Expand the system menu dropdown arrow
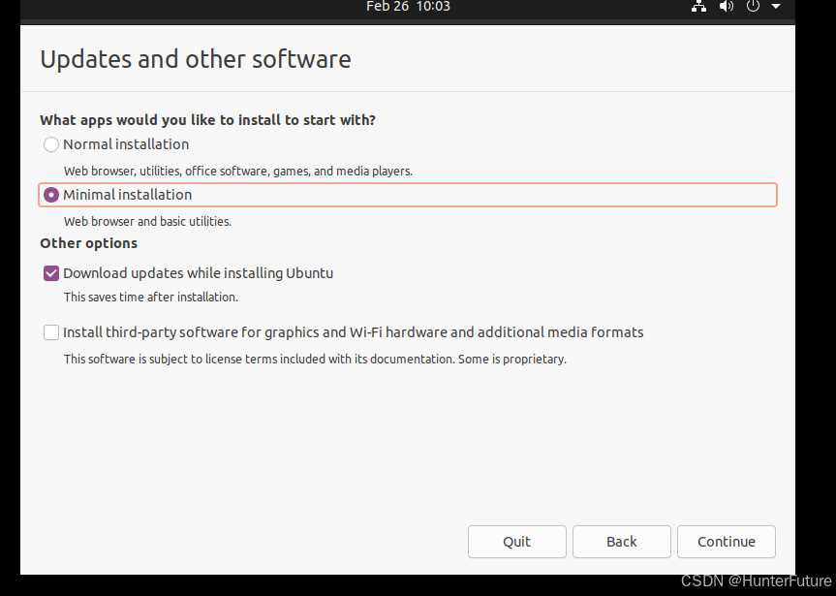836x596 pixels. coord(775,7)
